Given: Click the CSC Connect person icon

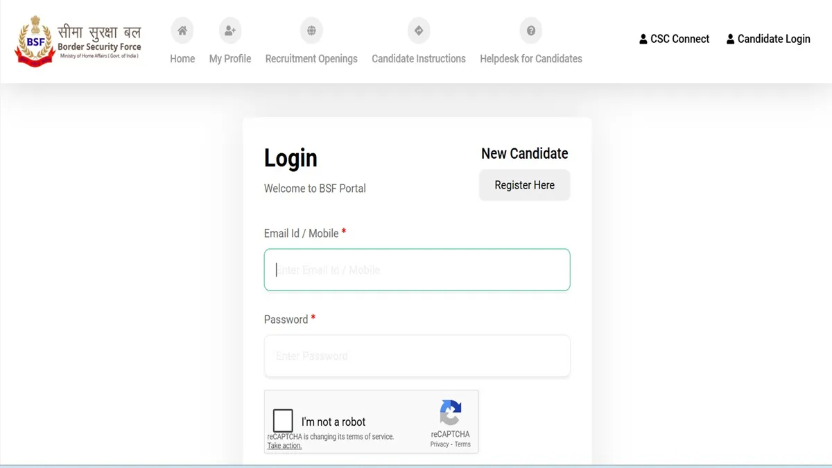Looking at the screenshot, I should tap(643, 40).
